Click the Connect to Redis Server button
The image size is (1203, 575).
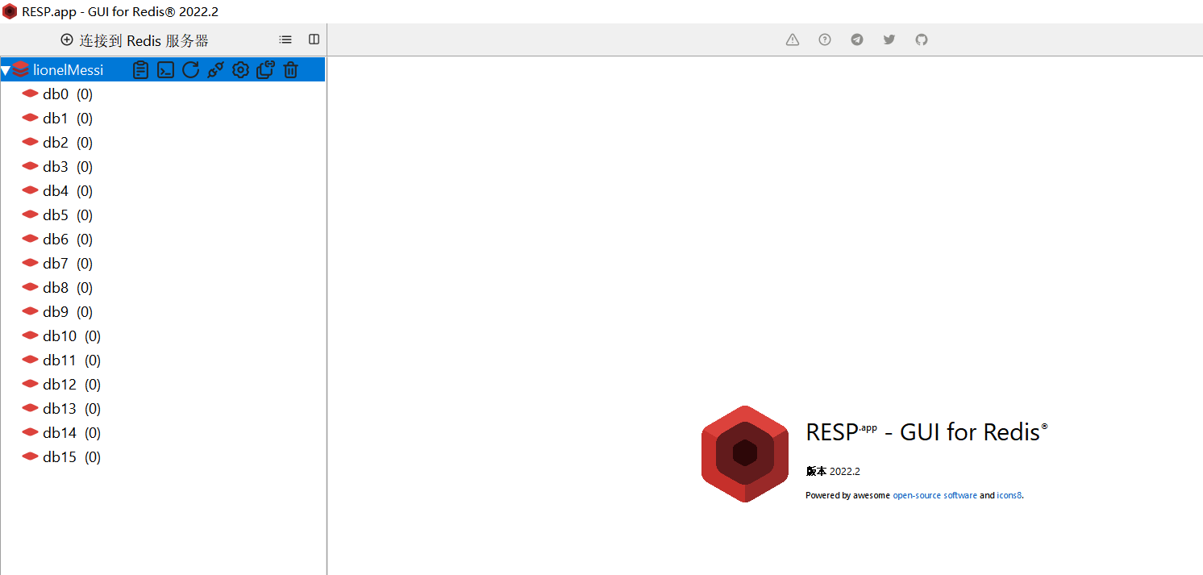tap(135, 40)
